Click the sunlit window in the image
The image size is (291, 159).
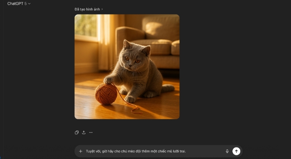(x=86, y=26)
